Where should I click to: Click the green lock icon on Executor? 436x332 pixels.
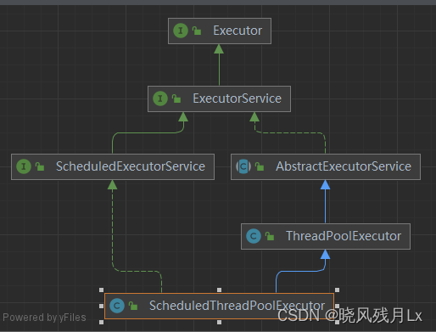197,31
